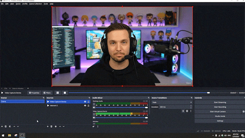
Task: Undock the Audio Mixer panel
Action: click(x=148, y=98)
